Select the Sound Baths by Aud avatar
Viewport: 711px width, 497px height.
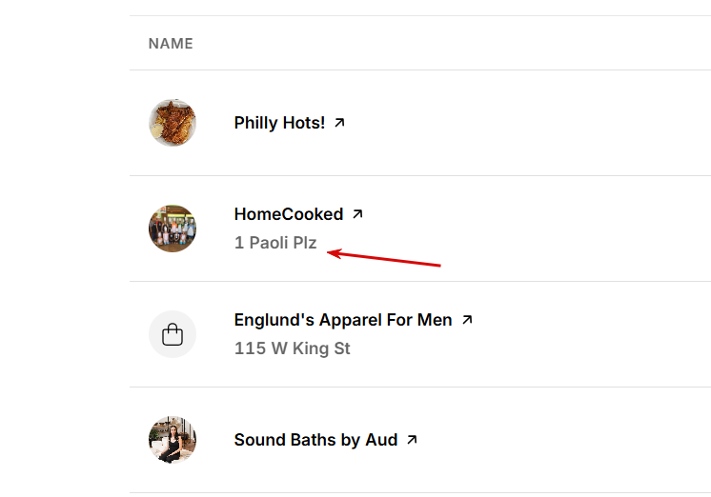(x=173, y=440)
